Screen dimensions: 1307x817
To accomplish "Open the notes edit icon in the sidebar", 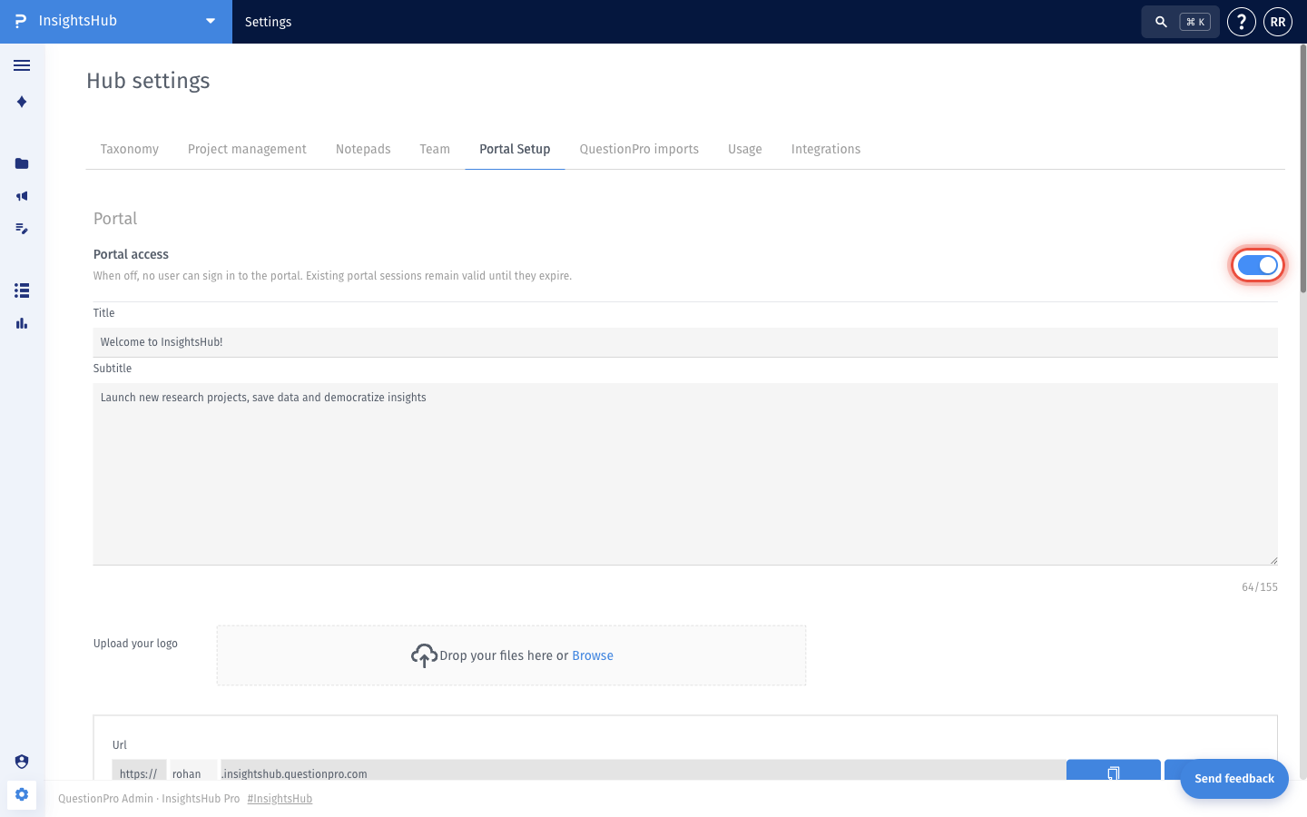I will [22, 229].
